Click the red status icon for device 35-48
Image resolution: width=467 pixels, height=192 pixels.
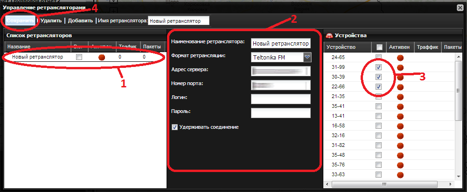click(x=400, y=155)
